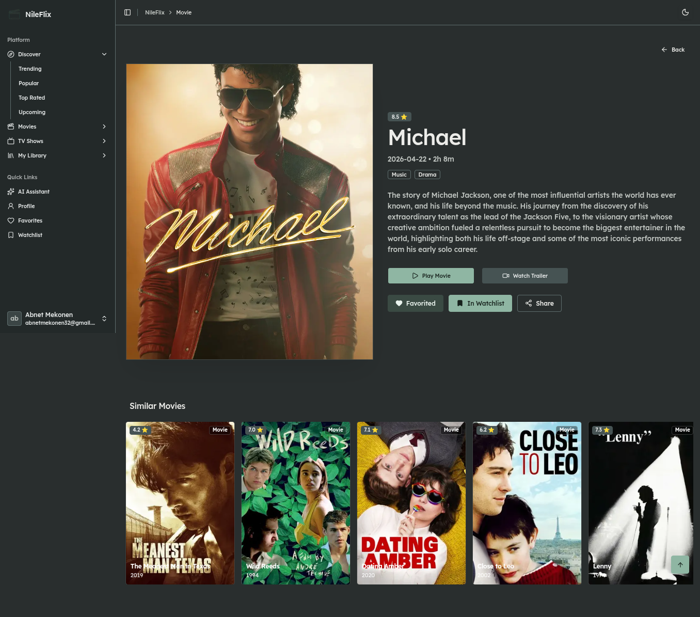
Task: Click the back arrow icon
Action: tap(664, 50)
